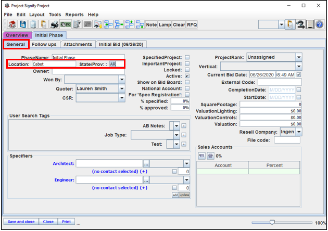Click the clipboard icon next to the printer
328x231 pixels.
point(44,24)
